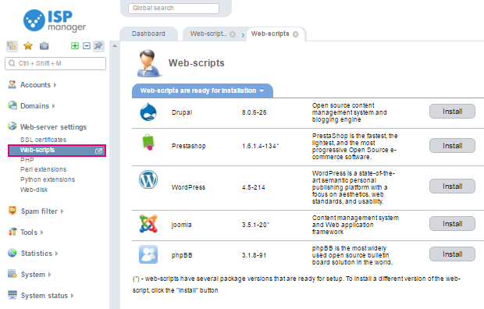Click the Statistics pie chart icon
The width and height of the screenshot is (484, 309).
[x=12, y=253]
